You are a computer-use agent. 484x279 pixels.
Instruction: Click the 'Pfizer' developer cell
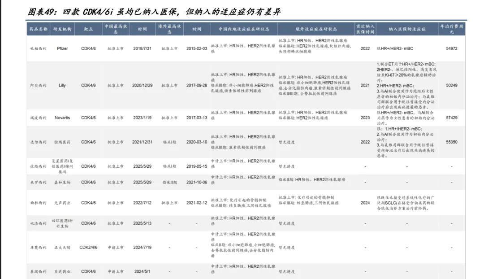pos(63,48)
